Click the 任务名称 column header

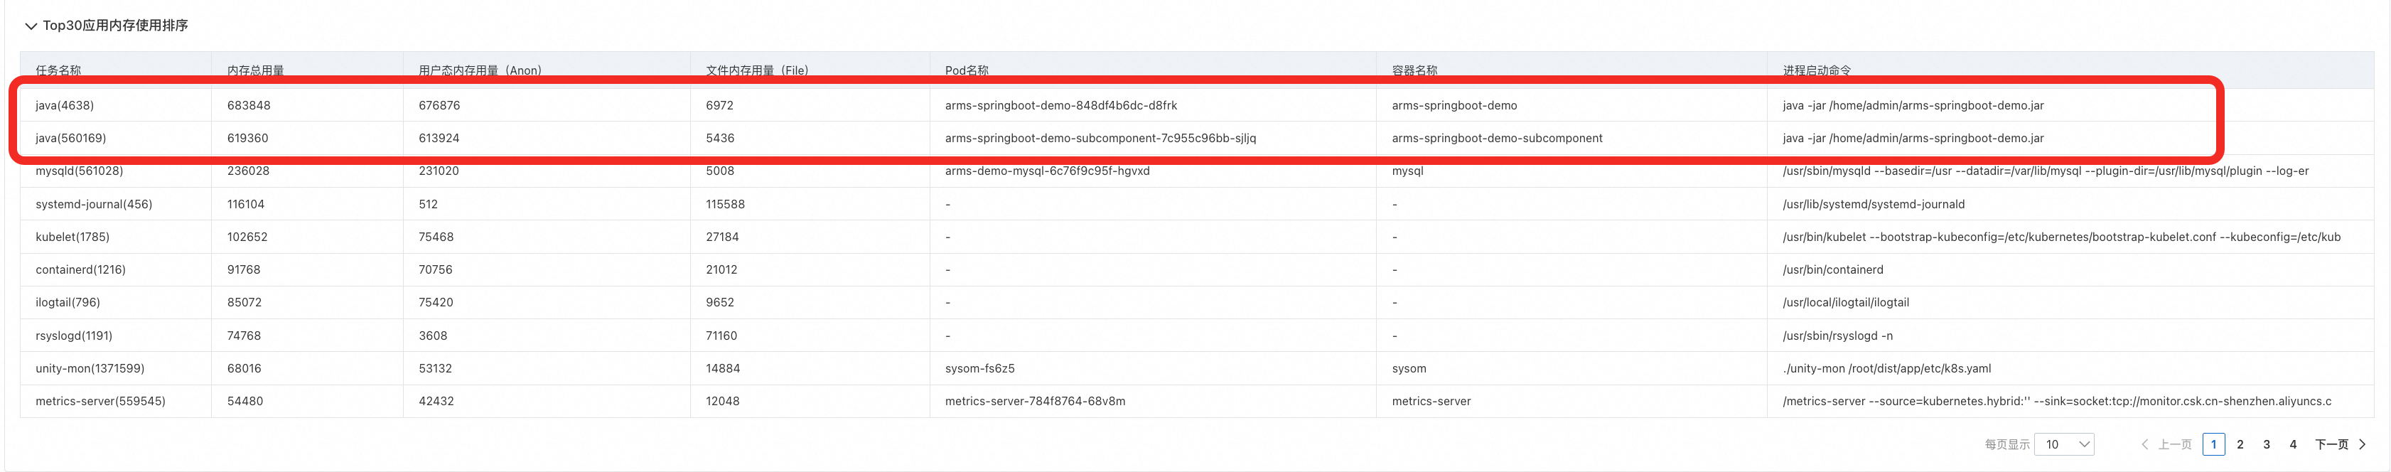click(58, 70)
